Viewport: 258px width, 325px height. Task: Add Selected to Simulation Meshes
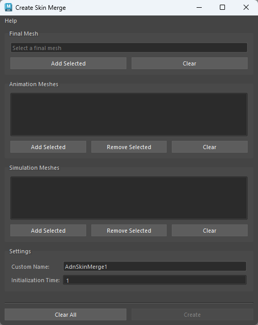(x=48, y=231)
